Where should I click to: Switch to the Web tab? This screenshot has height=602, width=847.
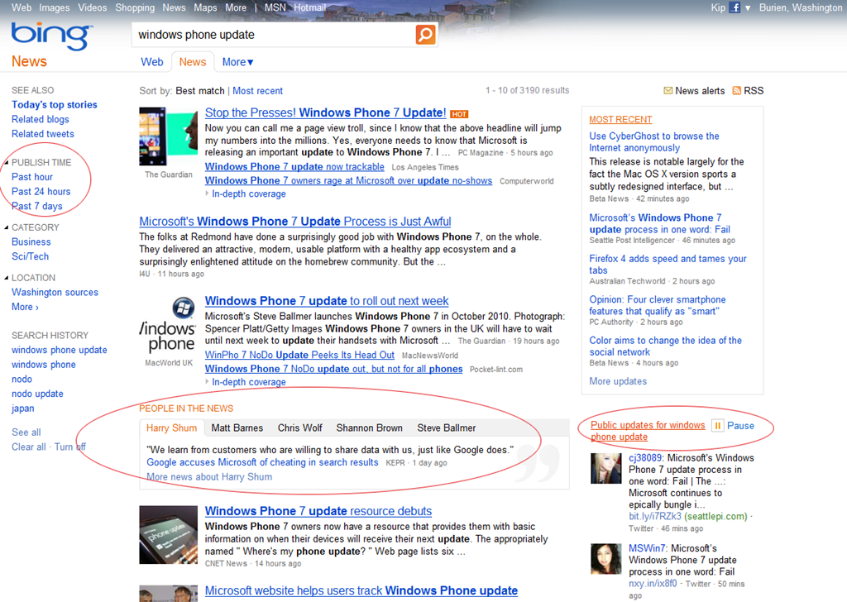pos(152,62)
